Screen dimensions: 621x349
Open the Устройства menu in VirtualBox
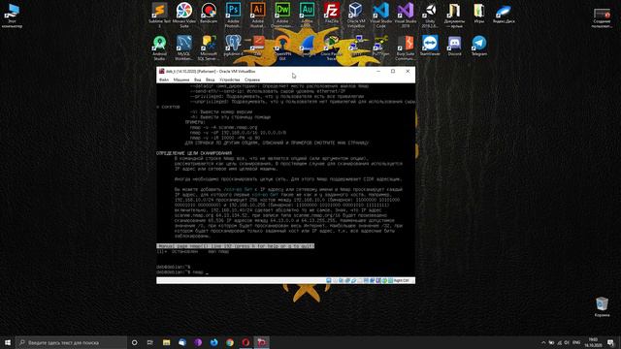[230, 79]
